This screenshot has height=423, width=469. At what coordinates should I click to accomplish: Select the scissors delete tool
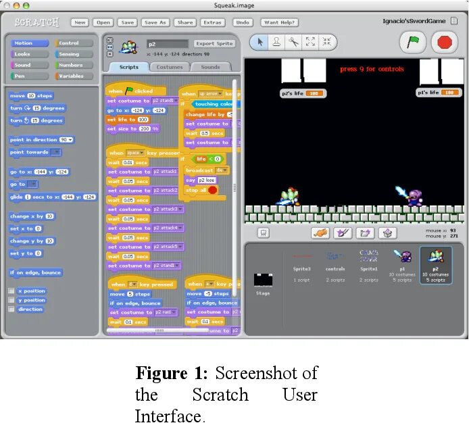pyautogui.click(x=293, y=42)
